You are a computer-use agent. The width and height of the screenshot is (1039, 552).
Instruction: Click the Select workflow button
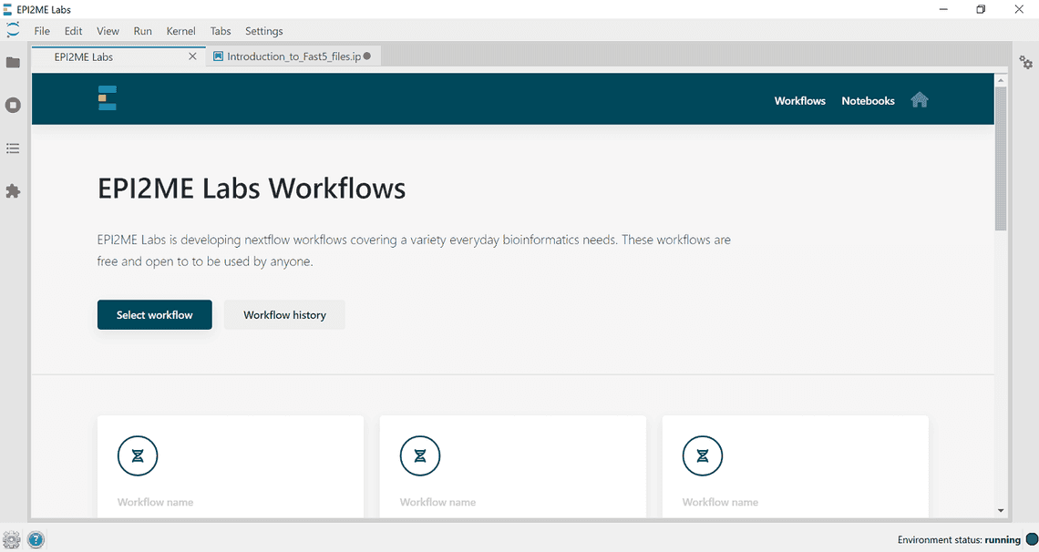pos(154,314)
